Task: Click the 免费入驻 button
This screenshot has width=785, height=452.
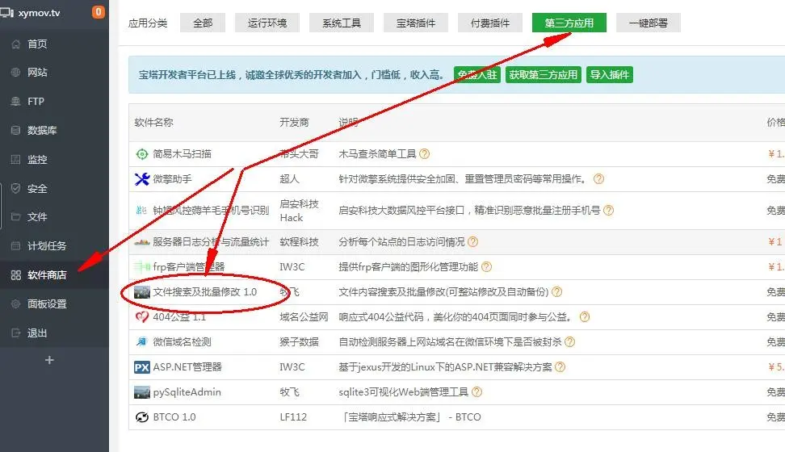Action: (477, 74)
